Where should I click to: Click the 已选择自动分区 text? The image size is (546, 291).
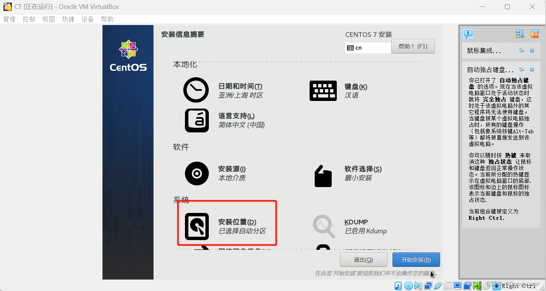[242, 231]
